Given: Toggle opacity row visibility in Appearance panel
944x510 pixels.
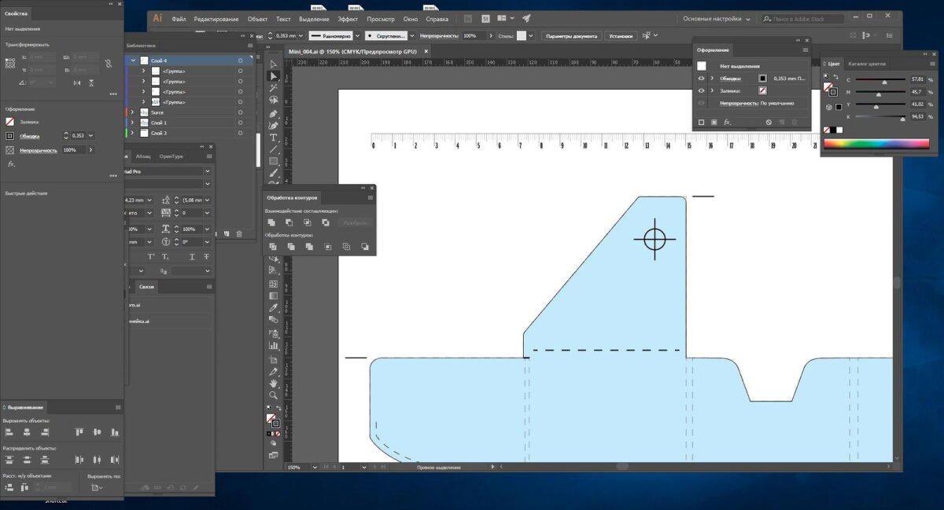Looking at the screenshot, I should [701, 103].
